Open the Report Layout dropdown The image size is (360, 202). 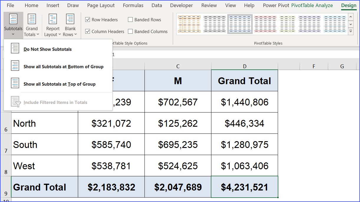tap(53, 25)
